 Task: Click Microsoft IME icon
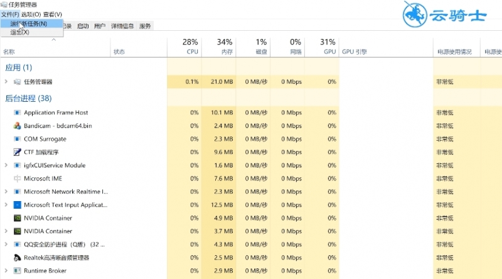(18, 178)
